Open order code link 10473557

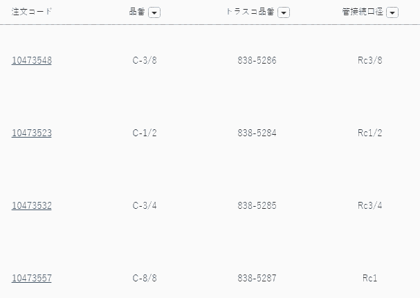point(32,278)
